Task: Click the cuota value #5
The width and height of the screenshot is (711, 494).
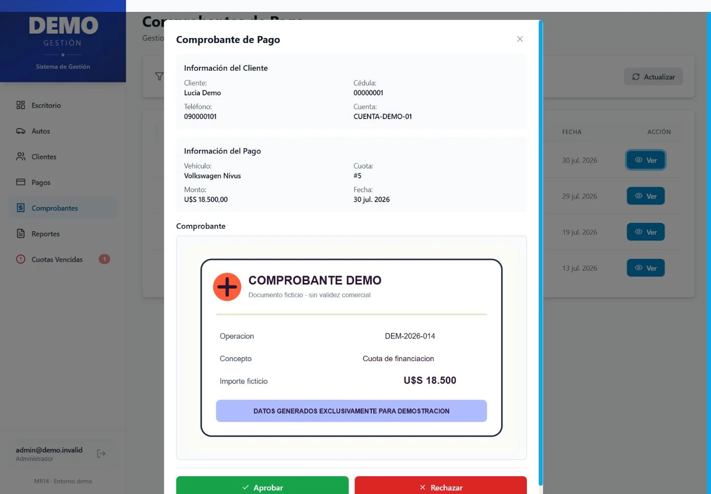Action: pos(357,176)
